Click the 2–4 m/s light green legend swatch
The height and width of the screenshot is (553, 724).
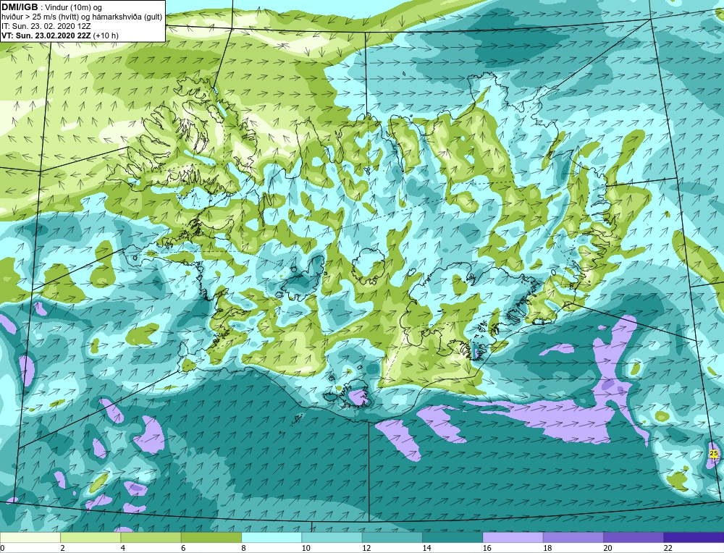coord(90,537)
